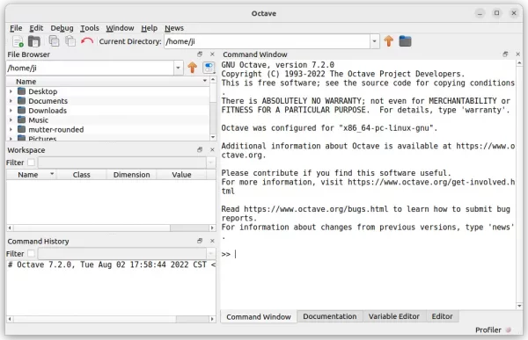Open File Browser actions settings icon
The height and width of the screenshot is (340, 528).
(x=209, y=68)
